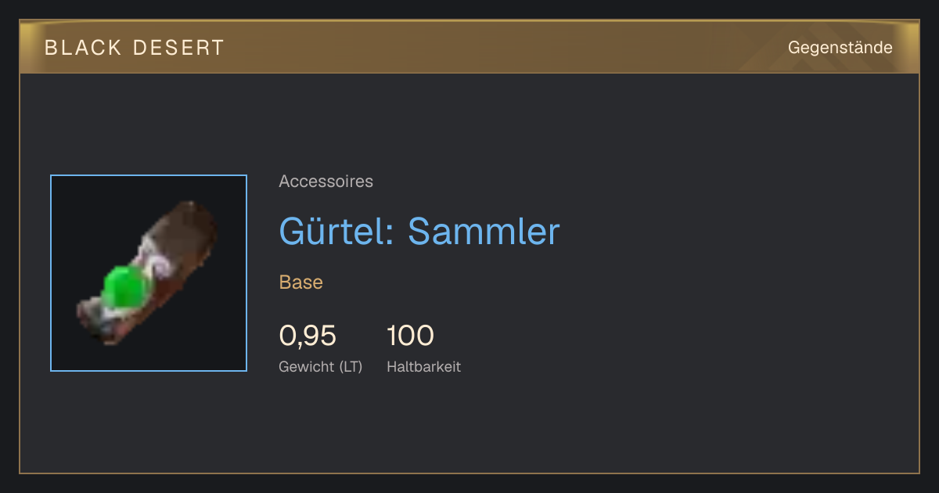The width and height of the screenshot is (939, 493).
Task: Open the Accessoires category label
Action: tap(326, 182)
